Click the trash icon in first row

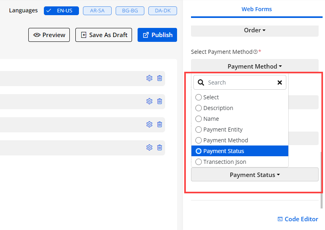click(160, 78)
